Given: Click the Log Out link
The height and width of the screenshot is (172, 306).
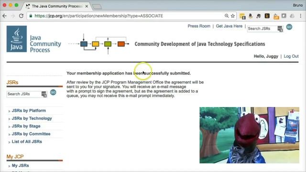Looking at the screenshot, I should point(291,56).
